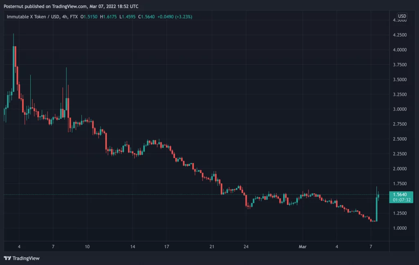Open the USD currency selector
419x265 pixels.
[402, 16]
